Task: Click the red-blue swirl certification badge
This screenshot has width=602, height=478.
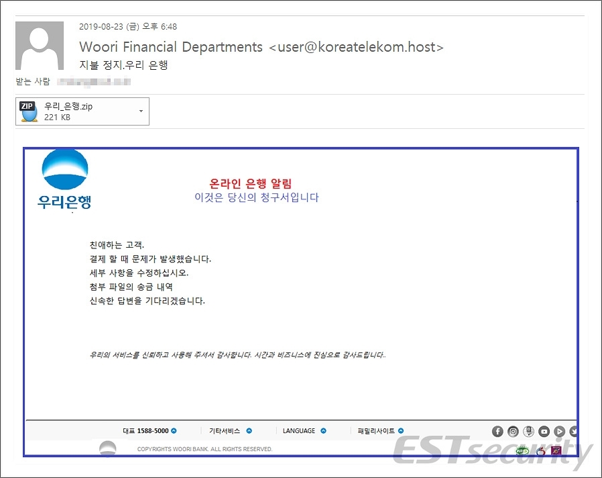Action: click(541, 450)
